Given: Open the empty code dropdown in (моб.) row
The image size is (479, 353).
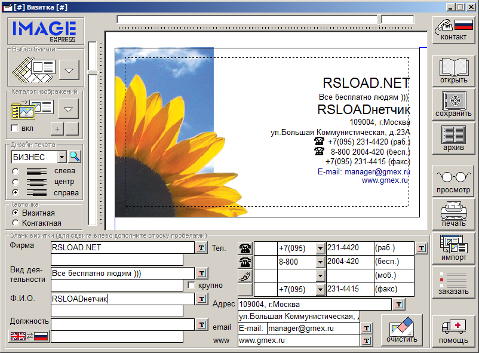Looking at the screenshot, I should coord(320,276).
